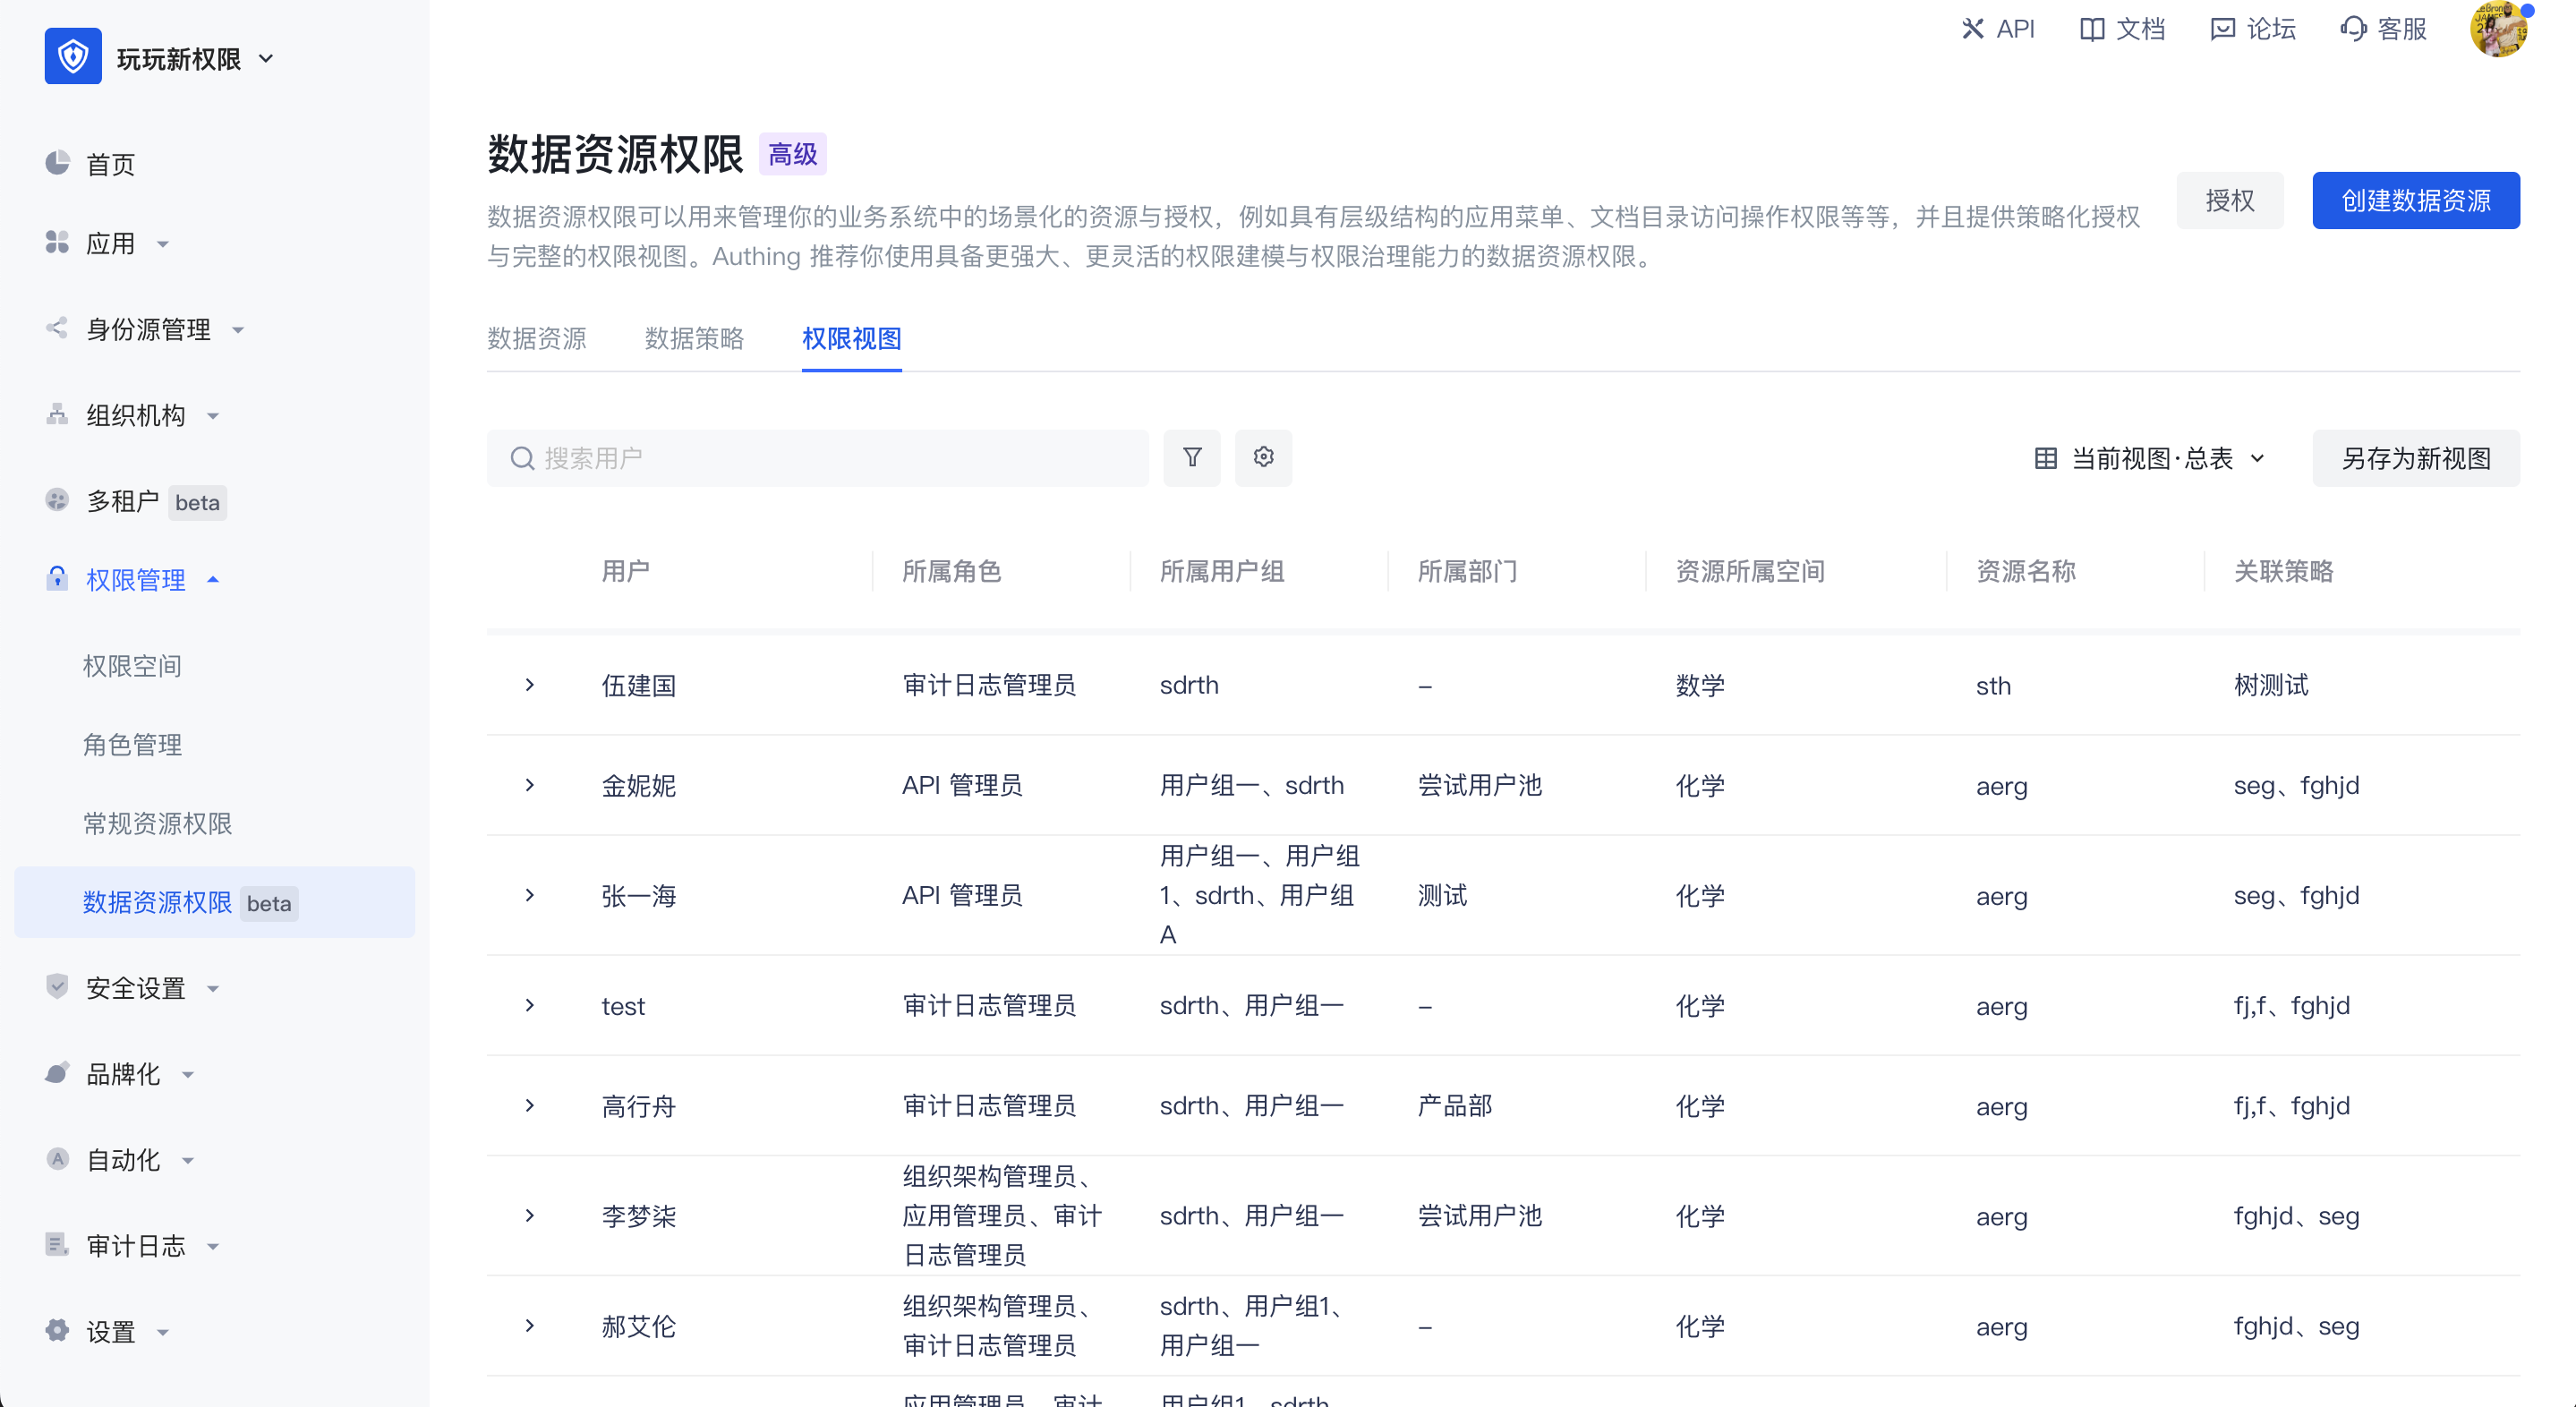Expand the 身份源管理 sidebar menu
This screenshot has height=1407, width=2576.
(x=149, y=329)
